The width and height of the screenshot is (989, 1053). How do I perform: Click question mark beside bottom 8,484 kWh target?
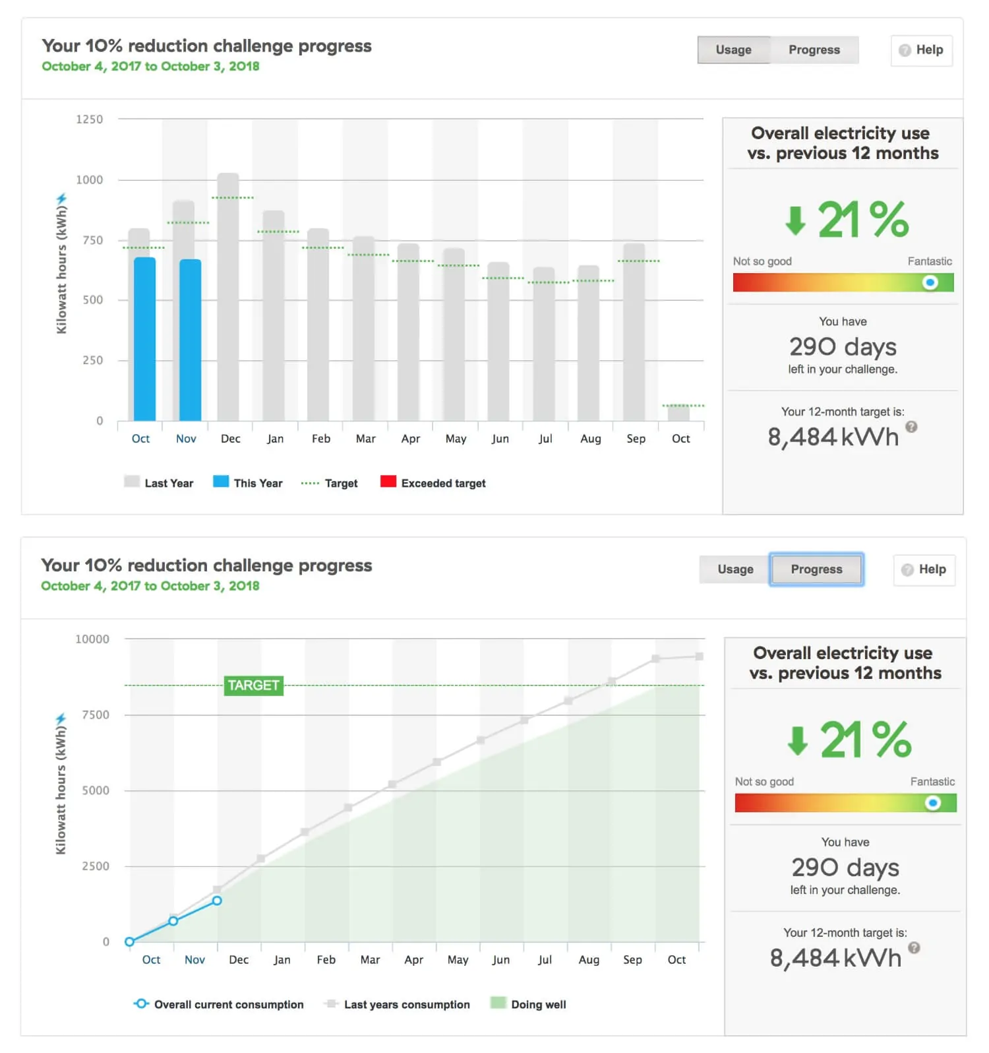point(914,947)
